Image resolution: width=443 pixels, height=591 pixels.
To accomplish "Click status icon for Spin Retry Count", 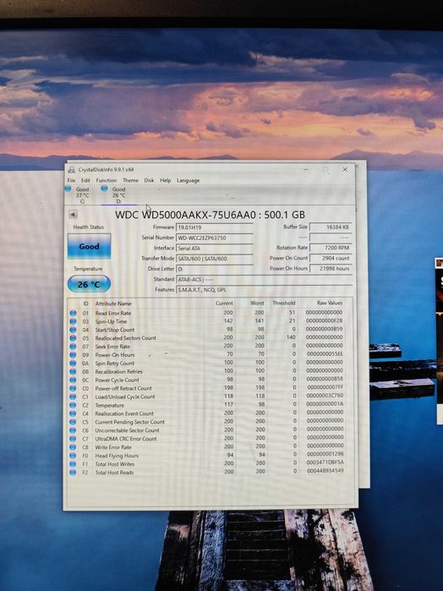I will tap(74, 363).
